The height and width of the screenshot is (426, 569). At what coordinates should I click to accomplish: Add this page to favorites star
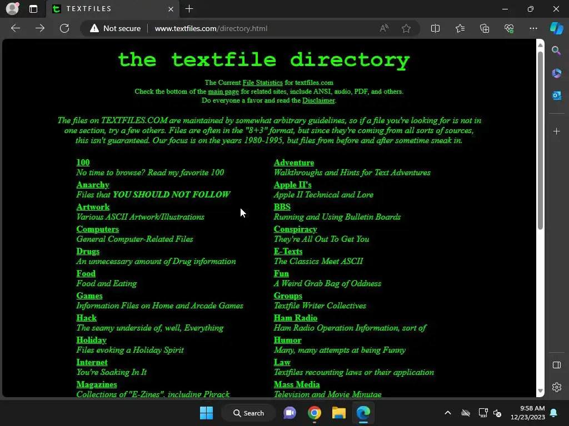tap(406, 28)
